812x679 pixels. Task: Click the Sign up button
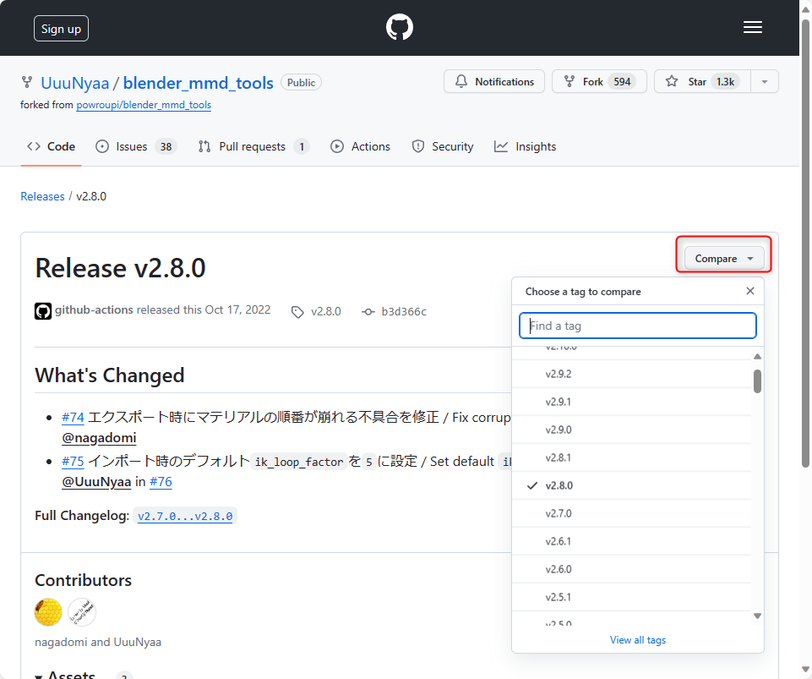61,29
